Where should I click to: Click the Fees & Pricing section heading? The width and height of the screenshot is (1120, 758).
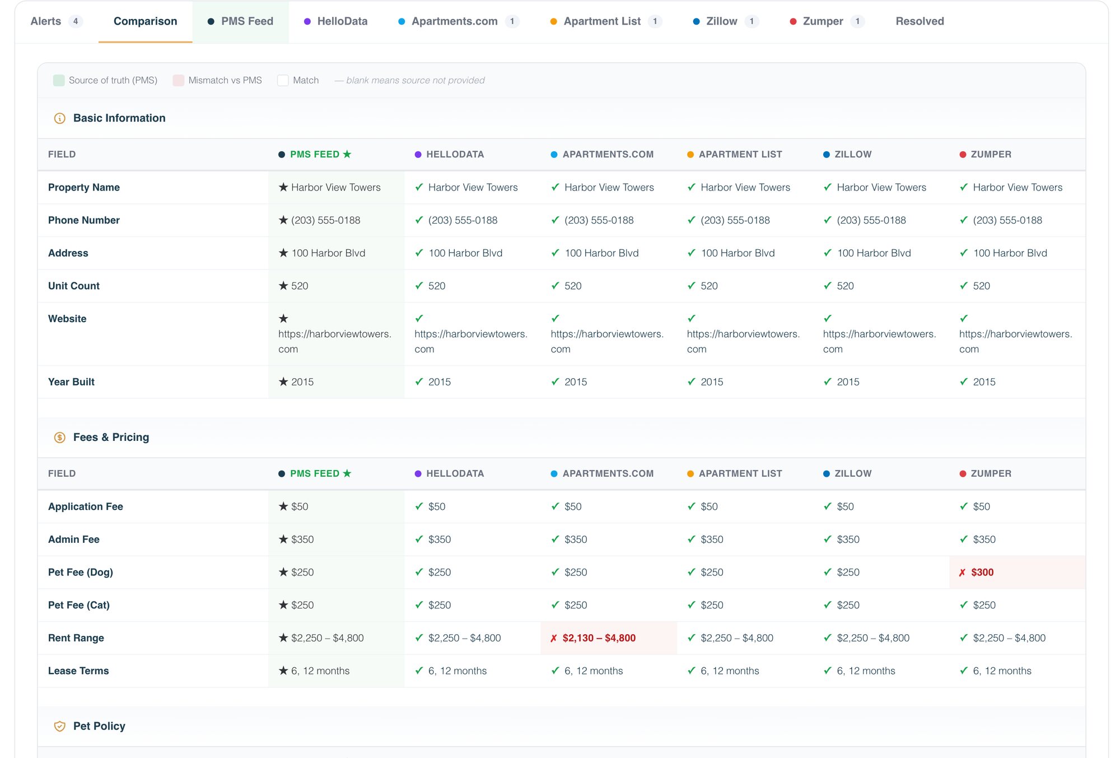(x=111, y=438)
